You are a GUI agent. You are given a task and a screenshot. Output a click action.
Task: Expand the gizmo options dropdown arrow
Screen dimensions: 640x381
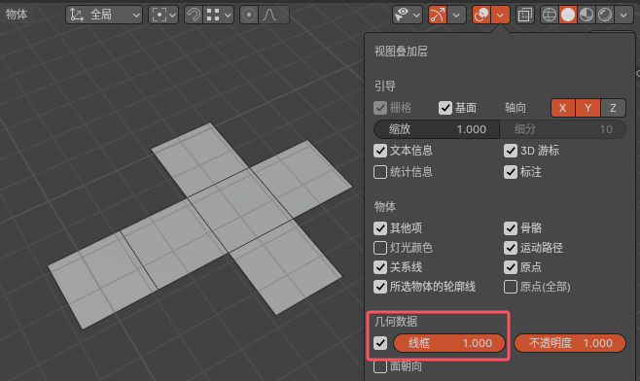(456, 16)
